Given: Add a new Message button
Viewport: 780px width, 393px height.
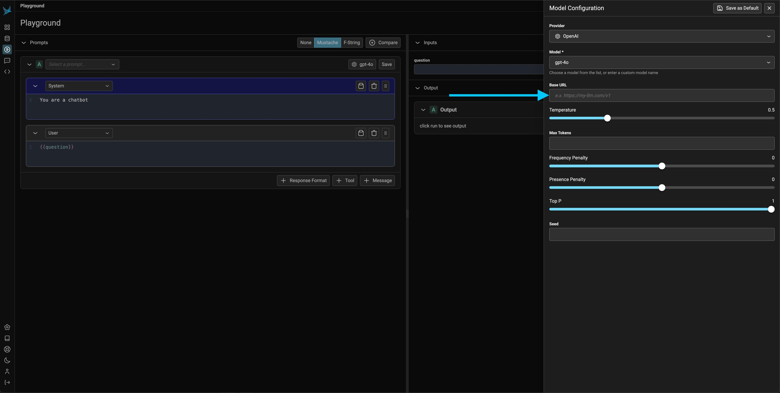Looking at the screenshot, I should 377,181.
